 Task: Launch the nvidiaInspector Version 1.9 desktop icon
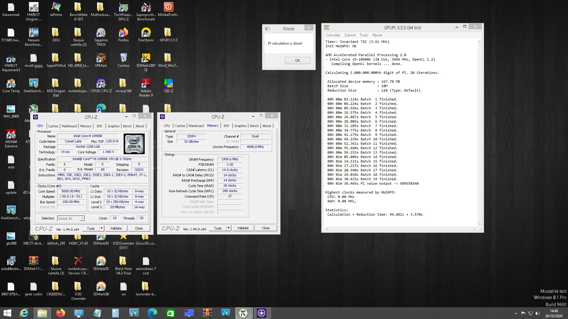[x=78, y=266]
